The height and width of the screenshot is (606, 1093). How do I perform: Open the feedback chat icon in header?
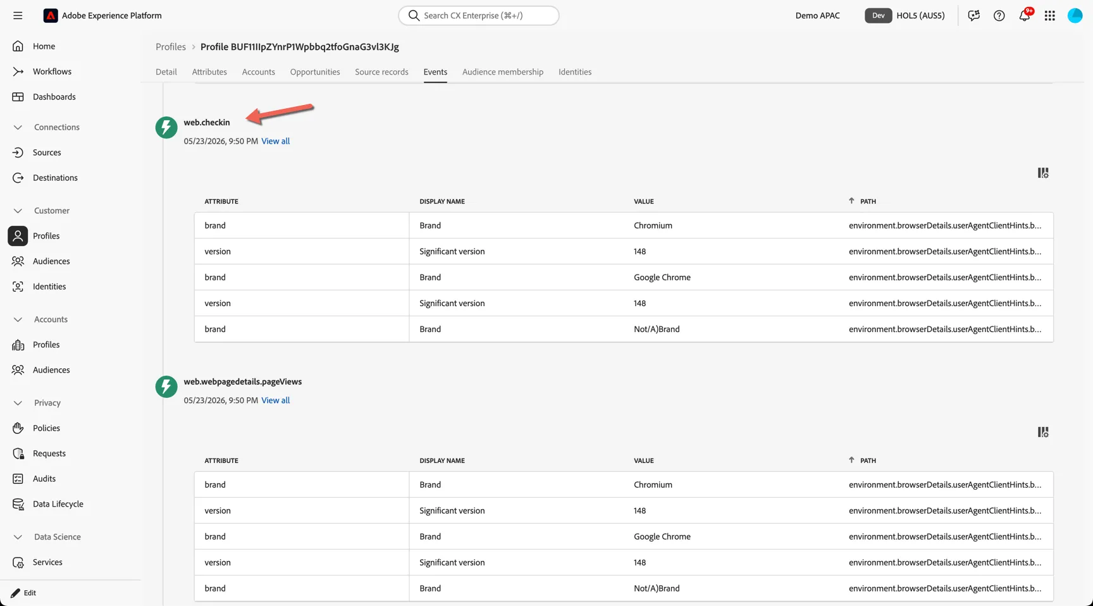point(973,15)
